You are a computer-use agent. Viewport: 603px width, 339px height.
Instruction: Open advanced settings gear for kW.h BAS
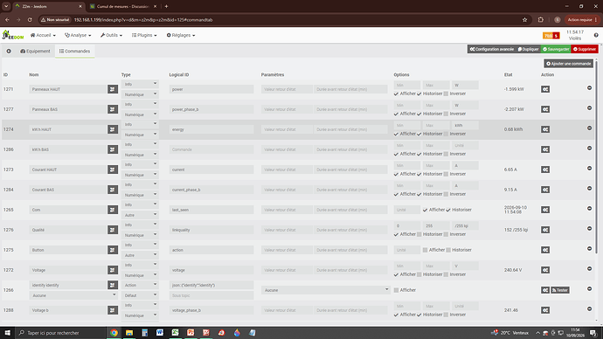click(x=545, y=149)
